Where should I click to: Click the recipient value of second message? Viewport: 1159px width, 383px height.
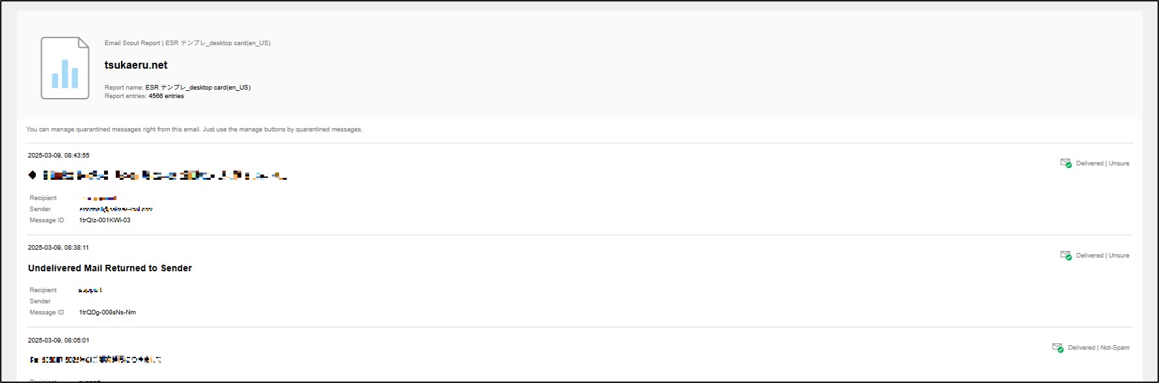click(x=90, y=290)
